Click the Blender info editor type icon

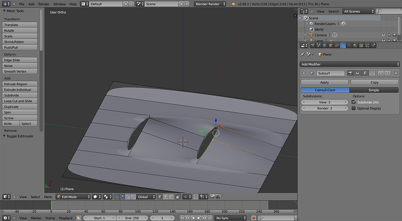coord(6,4)
